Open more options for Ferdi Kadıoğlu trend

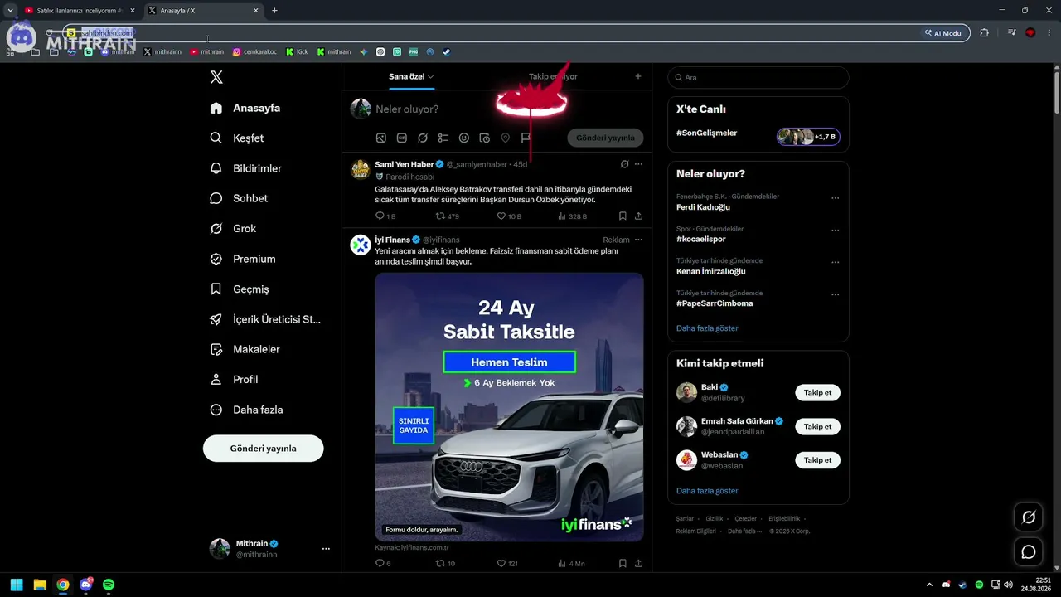[x=835, y=198]
